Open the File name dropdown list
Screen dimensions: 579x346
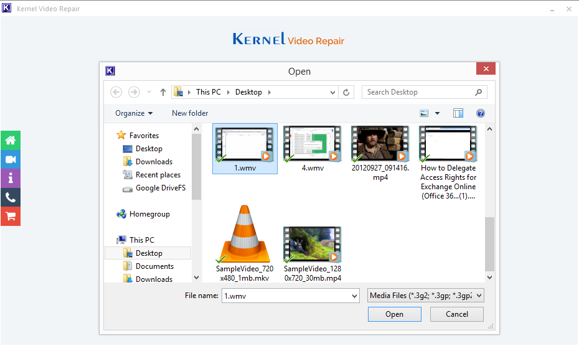coord(354,296)
